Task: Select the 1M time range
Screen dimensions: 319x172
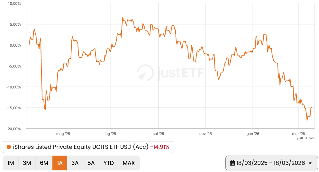Action: [11, 163]
